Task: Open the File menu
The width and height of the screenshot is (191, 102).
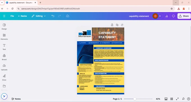Action: pyautogui.click(x=12, y=16)
